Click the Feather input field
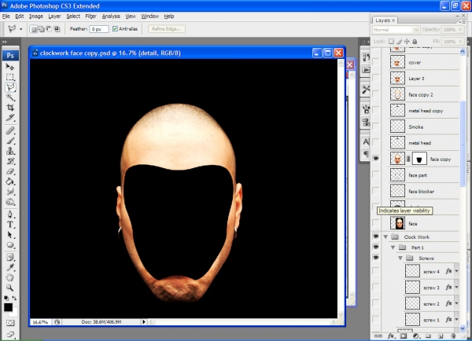The width and height of the screenshot is (472, 341). click(x=99, y=29)
